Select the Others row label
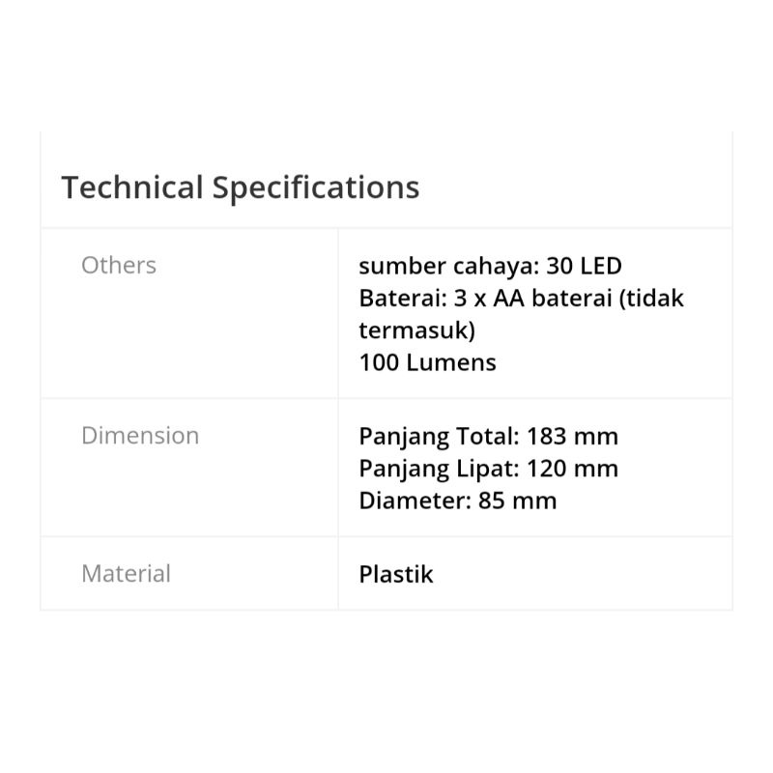 (119, 266)
